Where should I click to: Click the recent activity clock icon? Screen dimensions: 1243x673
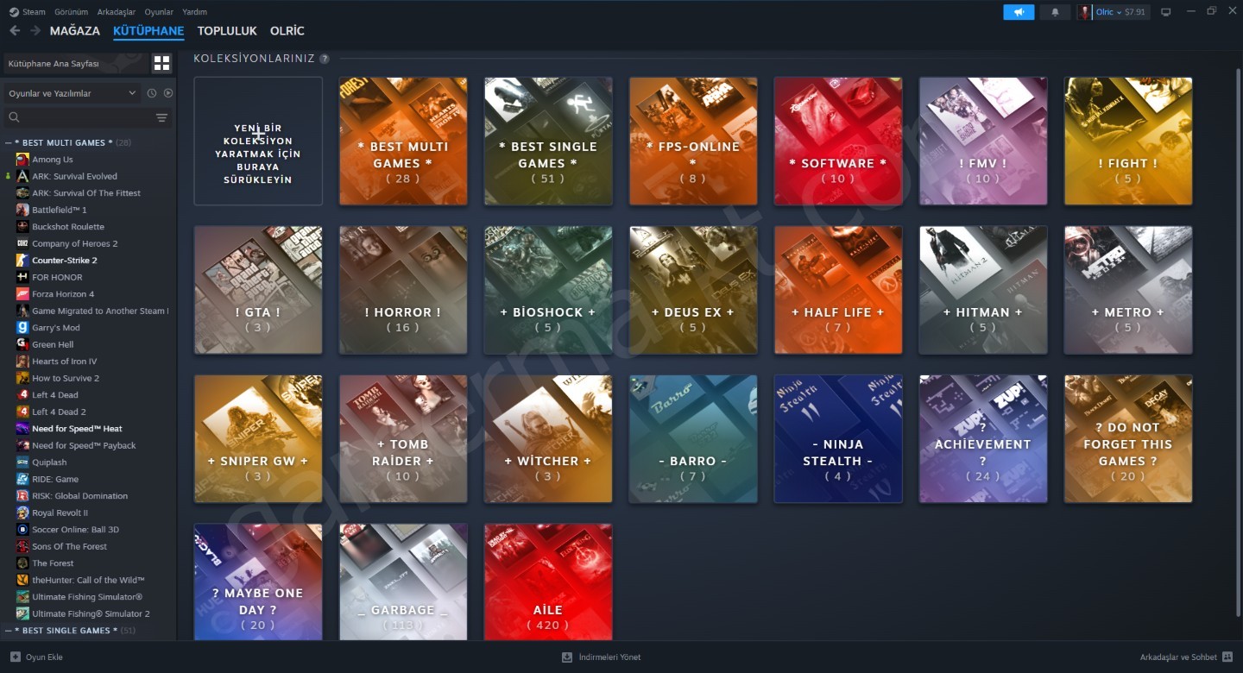(152, 93)
